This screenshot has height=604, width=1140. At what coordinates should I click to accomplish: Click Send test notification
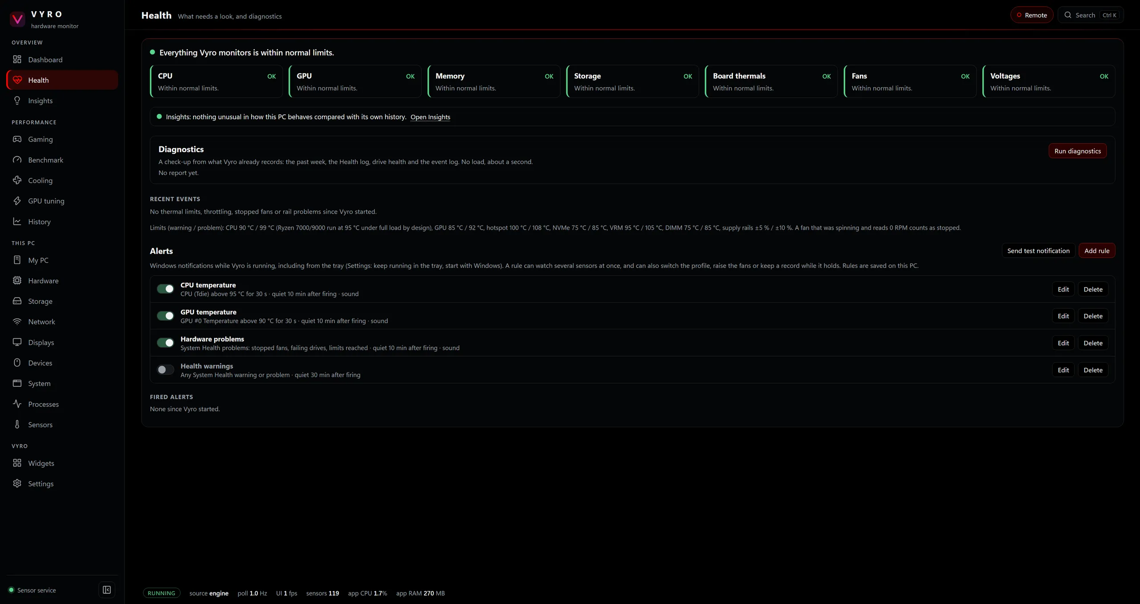(1038, 251)
